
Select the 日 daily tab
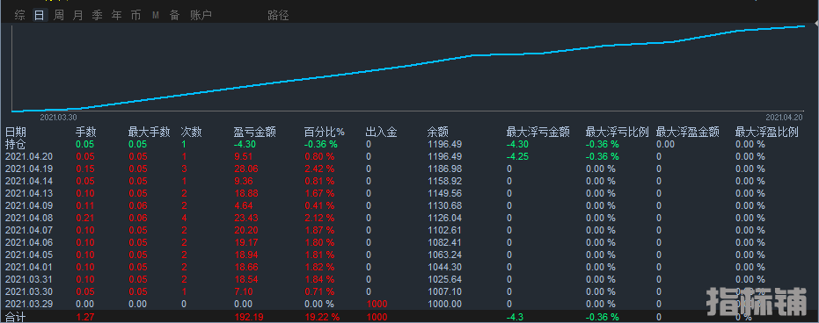[40, 16]
